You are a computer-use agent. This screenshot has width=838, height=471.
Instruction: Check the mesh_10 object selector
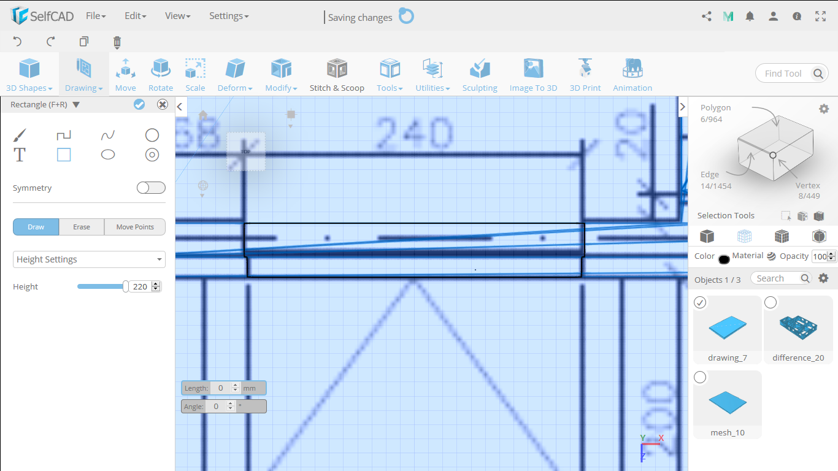(x=700, y=377)
